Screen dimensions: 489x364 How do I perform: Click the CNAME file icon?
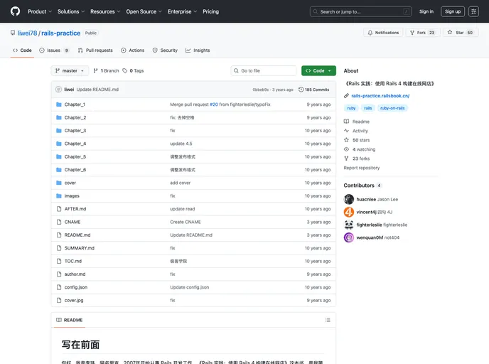[x=58, y=222]
